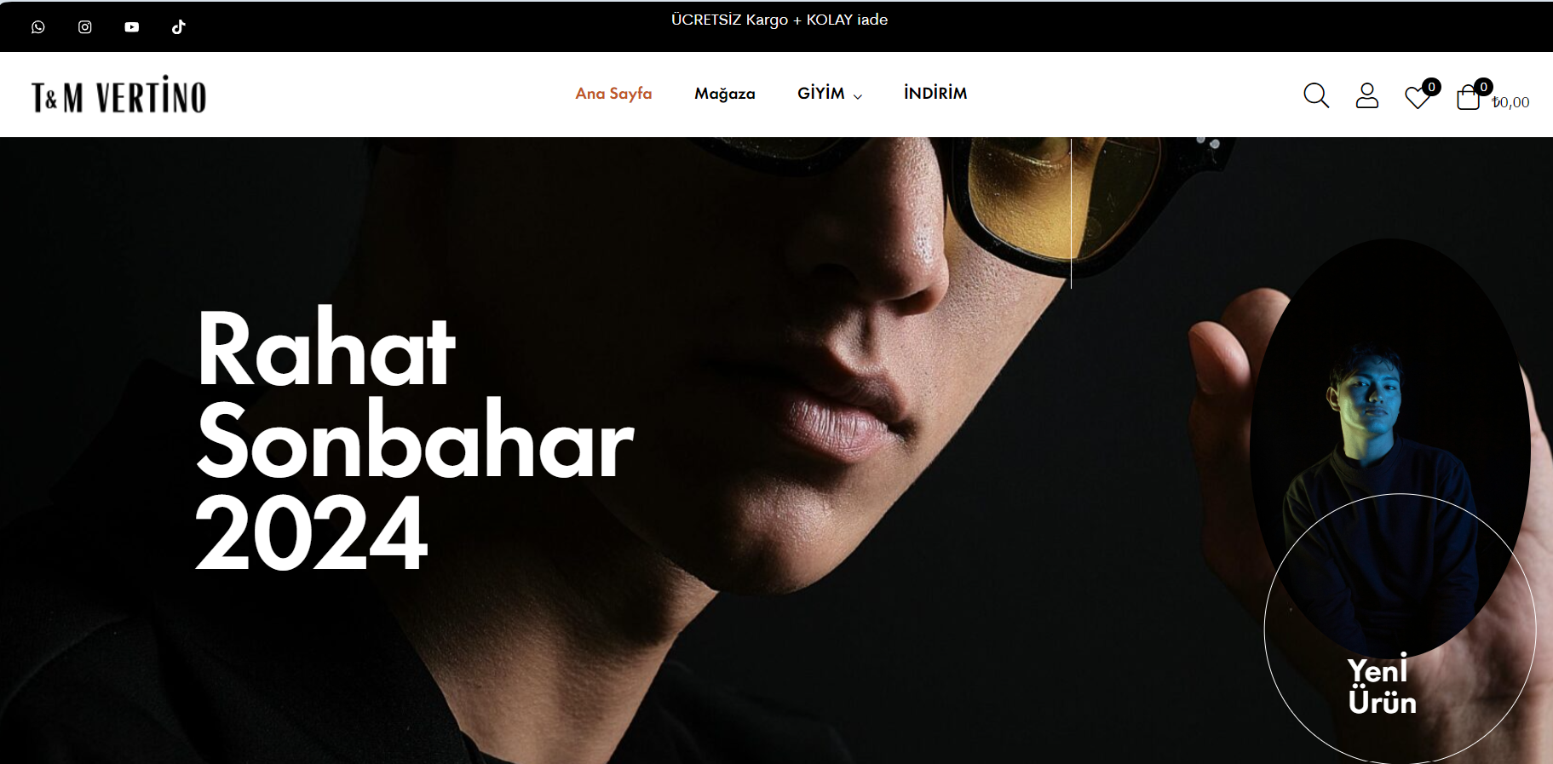
Task: Open the WhatsApp social icon
Action: [x=38, y=27]
